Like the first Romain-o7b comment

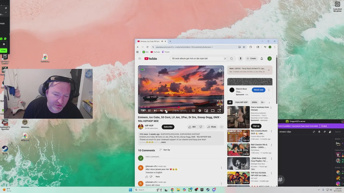147,177
